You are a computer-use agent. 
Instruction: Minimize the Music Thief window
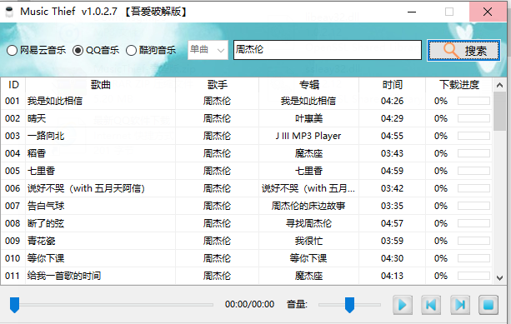[x=412, y=12]
